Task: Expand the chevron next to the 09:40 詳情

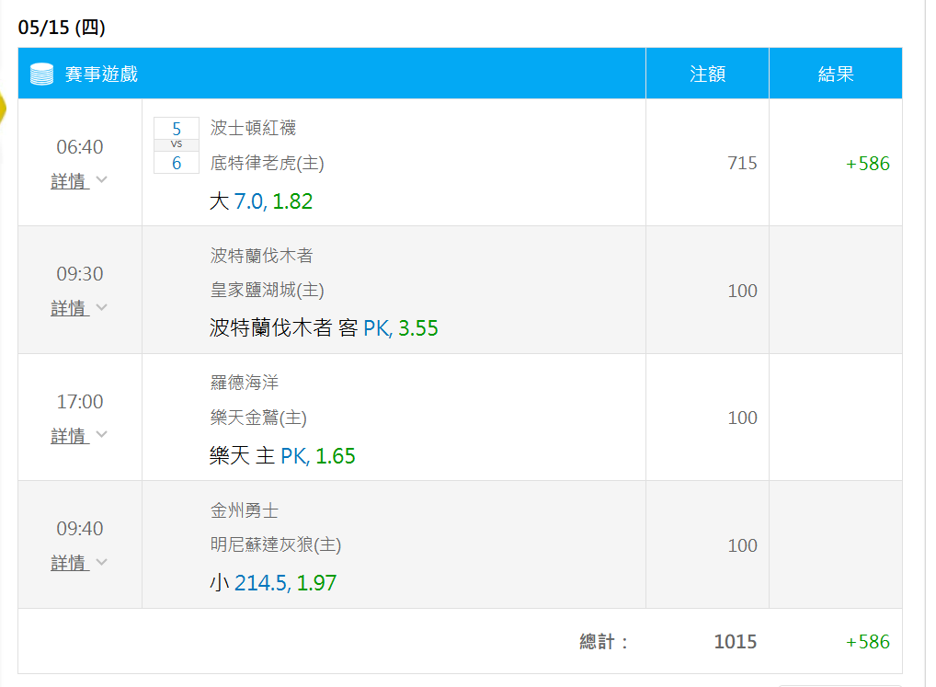Action: (101, 562)
